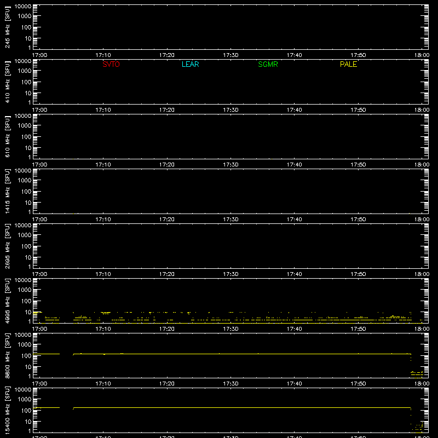Click 17:10 tick label under 4995 MHz panel
This screenshot has height=438, width=438.
pyautogui.click(x=103, y=329)
